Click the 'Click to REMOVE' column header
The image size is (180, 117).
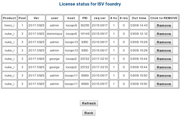pyautogui.click(x=164, y=18)
